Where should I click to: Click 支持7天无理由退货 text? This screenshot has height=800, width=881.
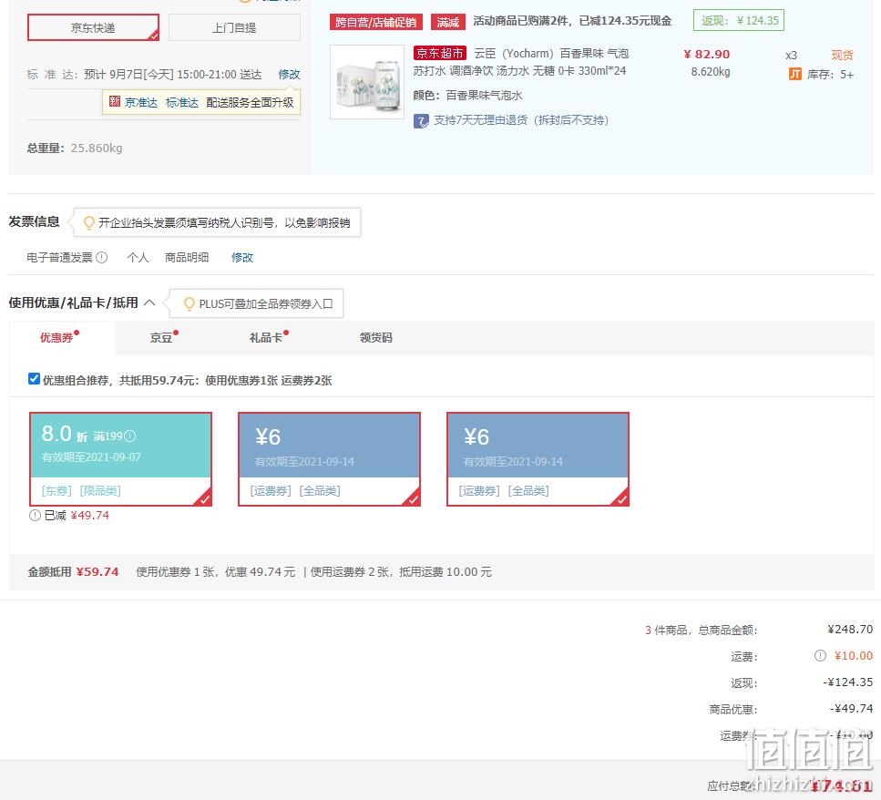point(521,120)
